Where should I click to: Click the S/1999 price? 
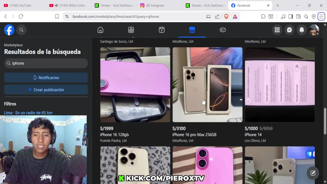pos(107,129)
